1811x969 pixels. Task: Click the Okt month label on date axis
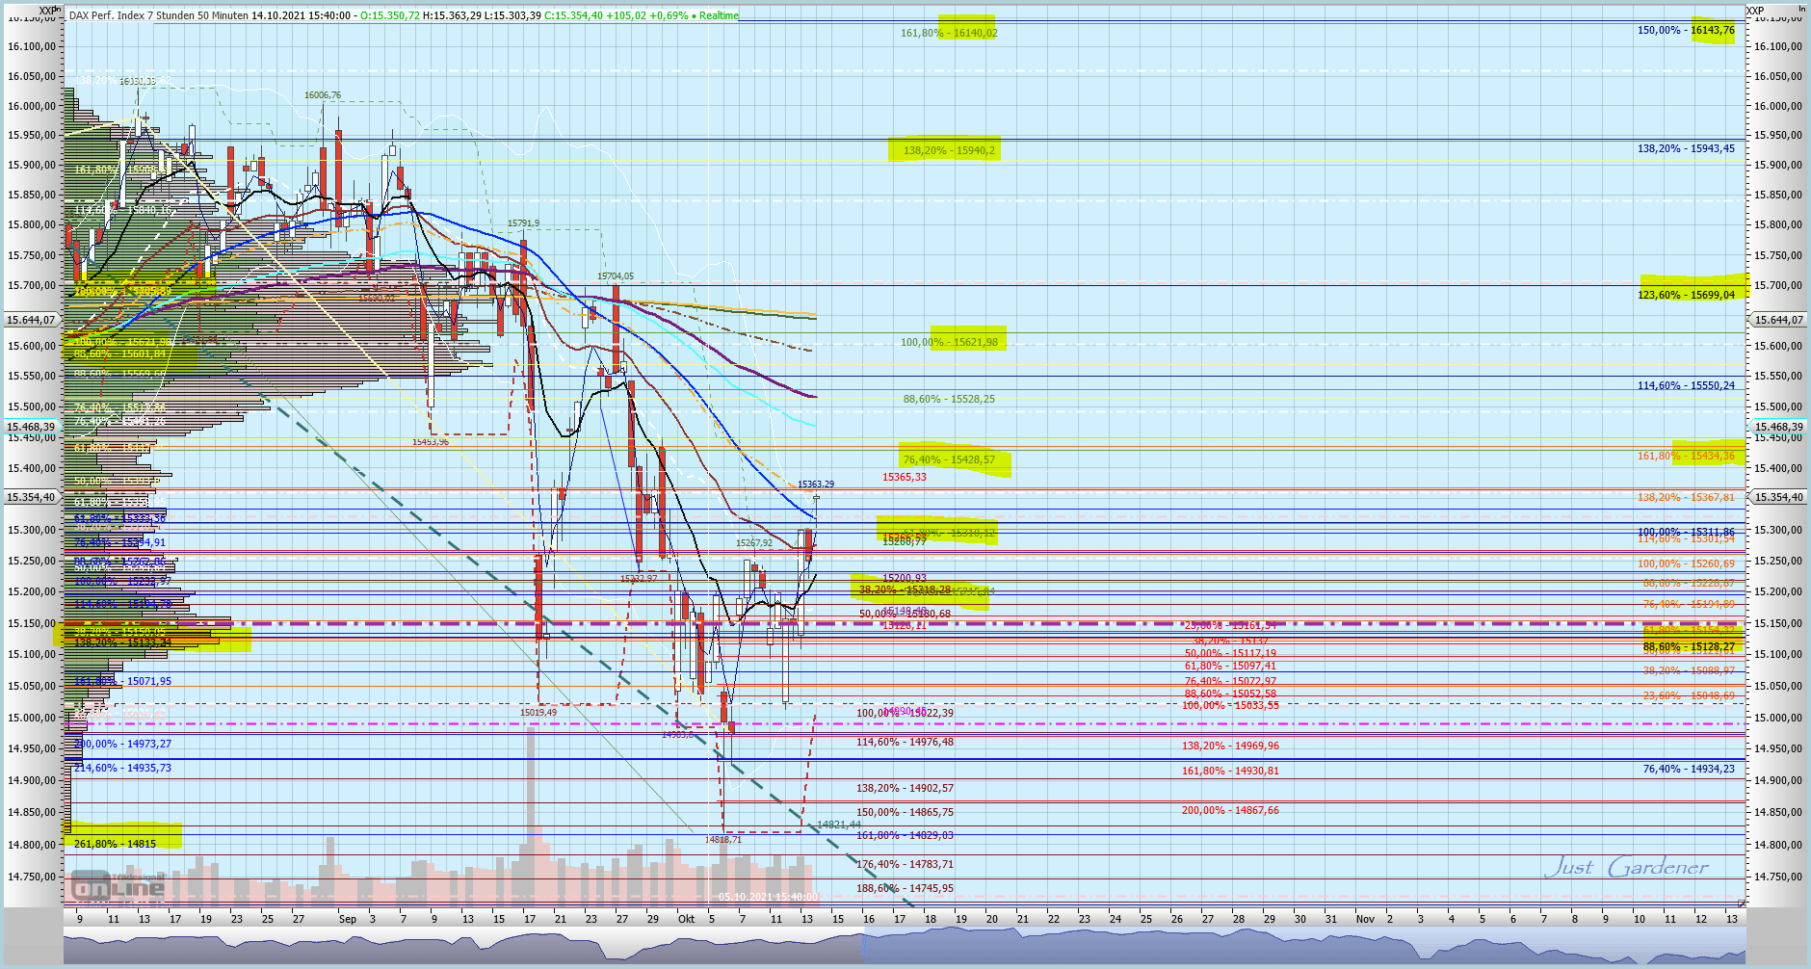point(686,919)
